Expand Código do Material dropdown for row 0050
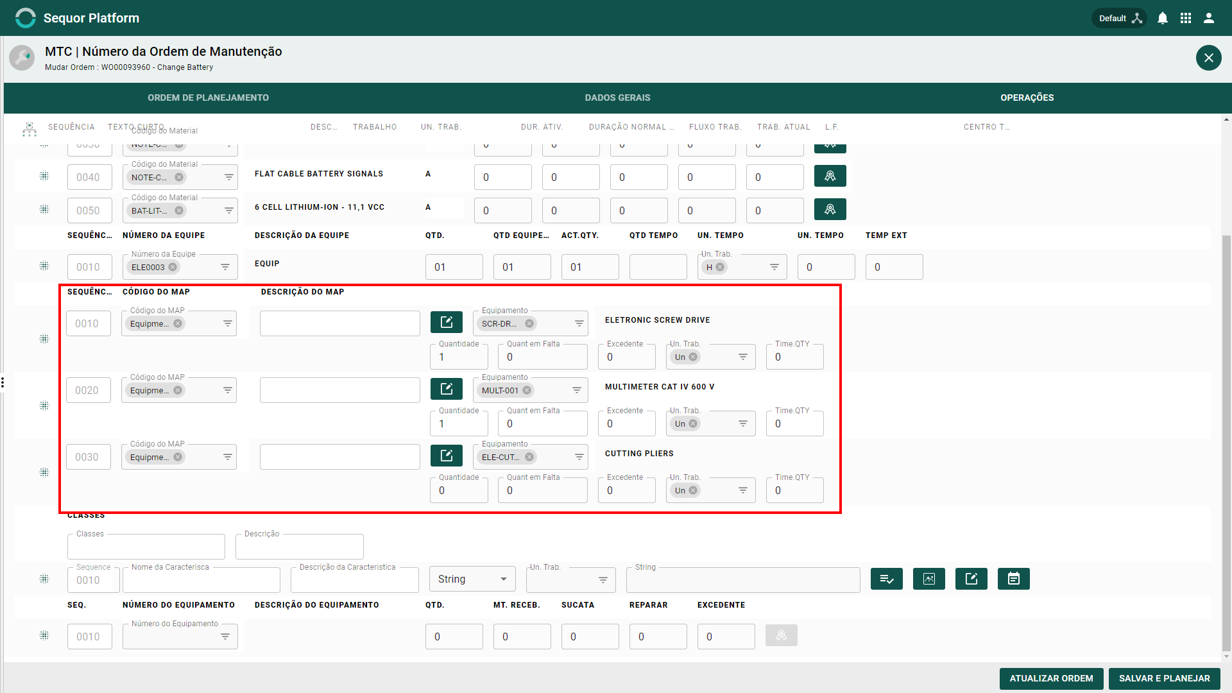Screen dimensions: 1232x693 [x=229, y=210]
